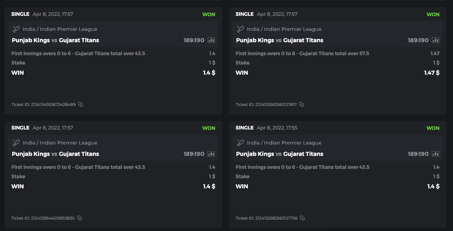Open match statistics icon in top-left bet card
The width and height of the screenshot is (453, 231).
[x=211, y=40]
